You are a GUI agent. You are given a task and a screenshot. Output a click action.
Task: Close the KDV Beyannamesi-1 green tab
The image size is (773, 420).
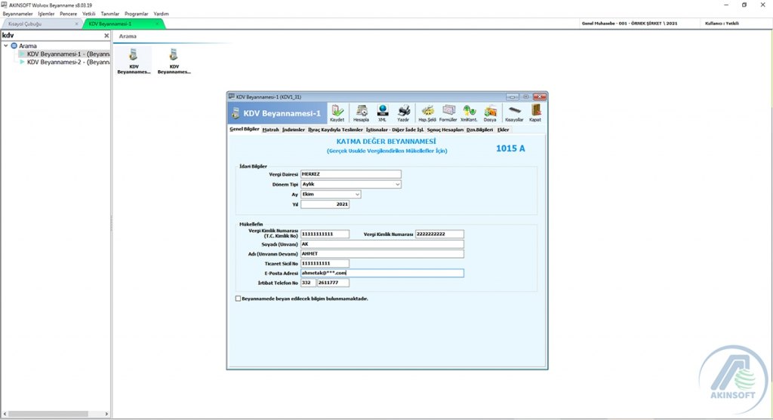157,23
